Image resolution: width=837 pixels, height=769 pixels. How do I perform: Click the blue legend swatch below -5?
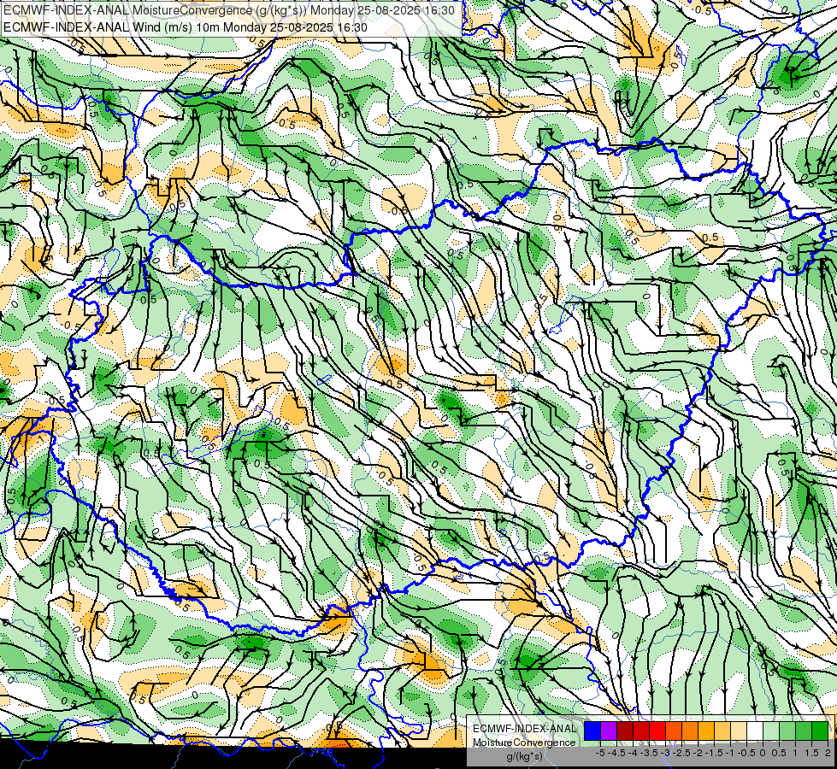pyautogui.click(x=592, y=731)
